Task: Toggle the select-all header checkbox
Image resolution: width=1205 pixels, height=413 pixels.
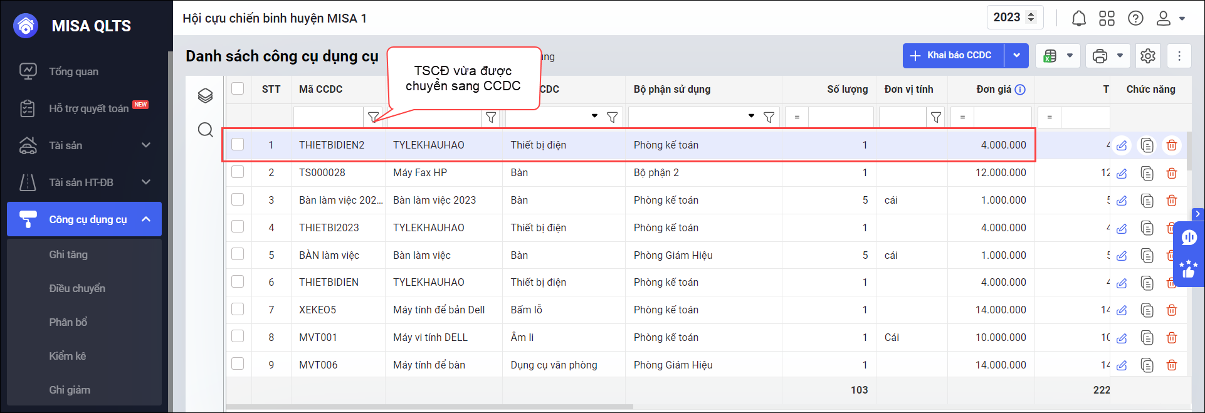Action: tap(238, 88)
